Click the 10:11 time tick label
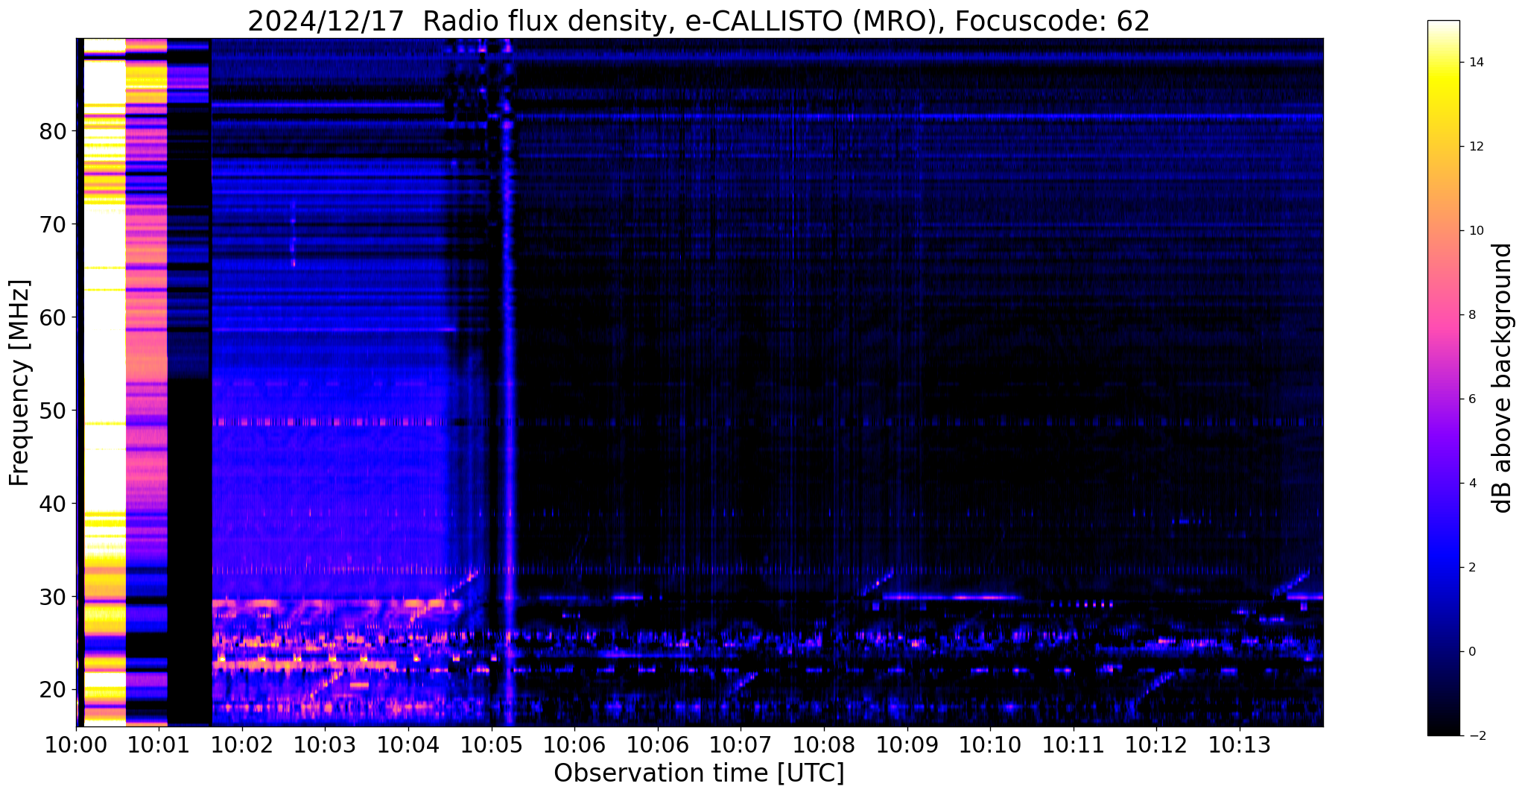Viewport: 1525px width, 795px height. [x=1074, y=745]
